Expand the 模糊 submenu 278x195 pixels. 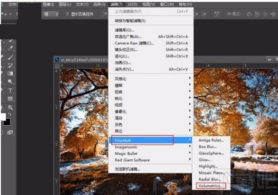pos(151,85)
